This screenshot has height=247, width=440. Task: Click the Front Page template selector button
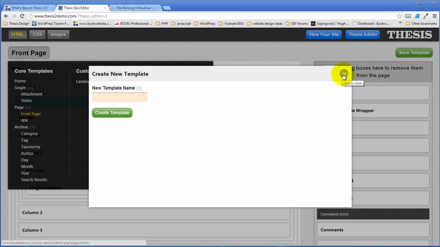pyautogui.click(x=29, y=53)
